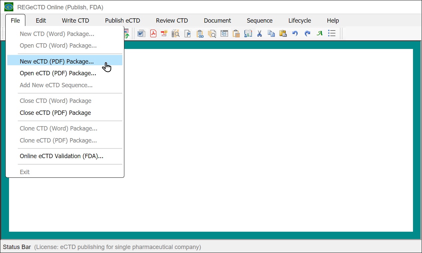Click the clipboard with table grid icon
Image resolution: width=422 pixels, height=253 pixels.
[x=236, y=34]
